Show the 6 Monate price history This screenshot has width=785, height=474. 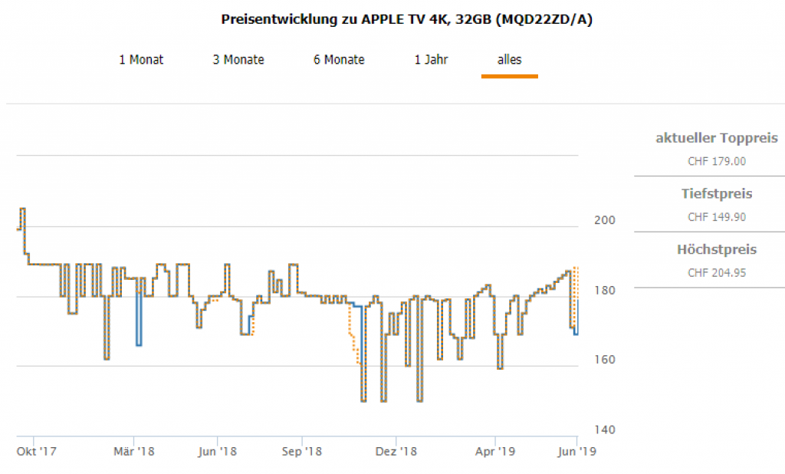(x=339, y=60)
